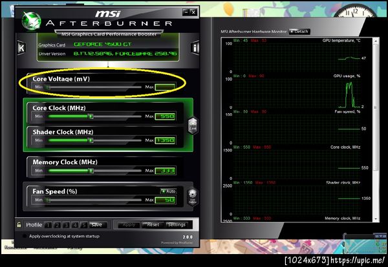Click the Graphics Card name GEFORCE text

(x=102, y=45)
